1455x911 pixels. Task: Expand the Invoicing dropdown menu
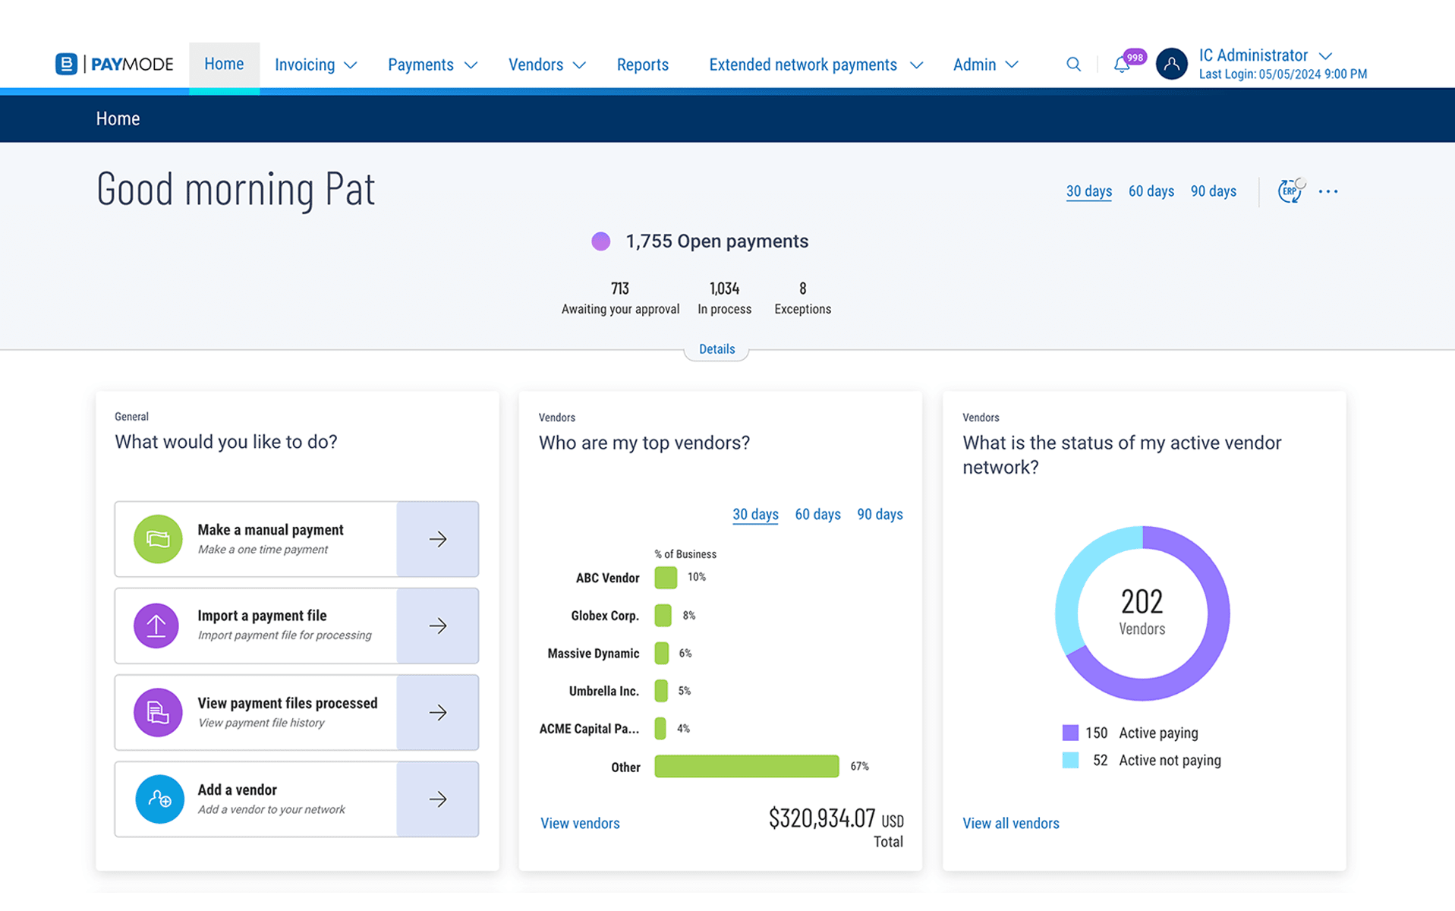point(316,65)
